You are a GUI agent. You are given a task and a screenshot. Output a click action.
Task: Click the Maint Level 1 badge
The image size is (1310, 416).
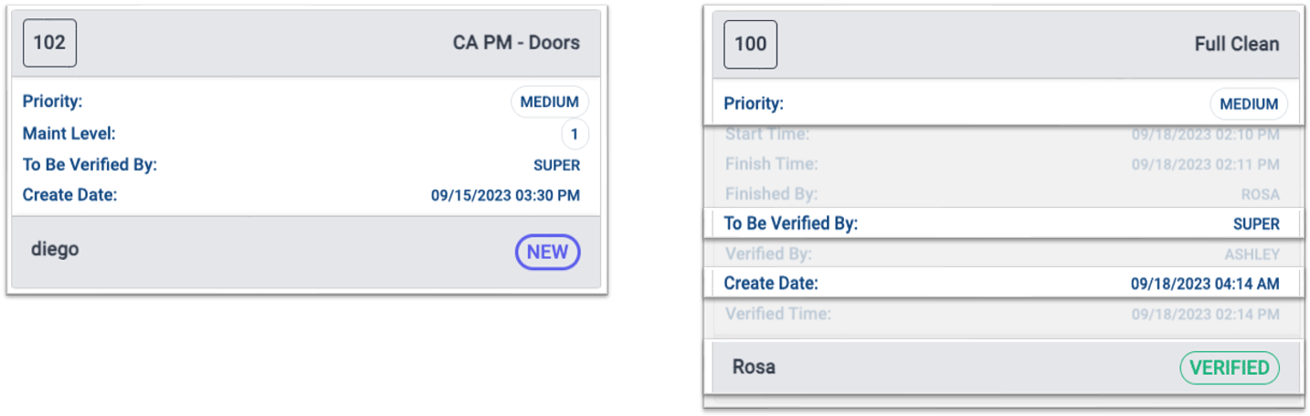[x=575, y=135]
